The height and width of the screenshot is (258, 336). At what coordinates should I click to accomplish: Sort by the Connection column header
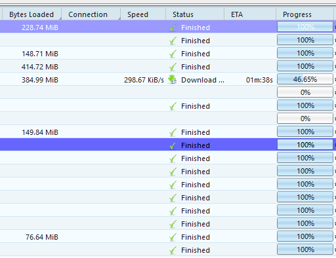tap(91, 14)
